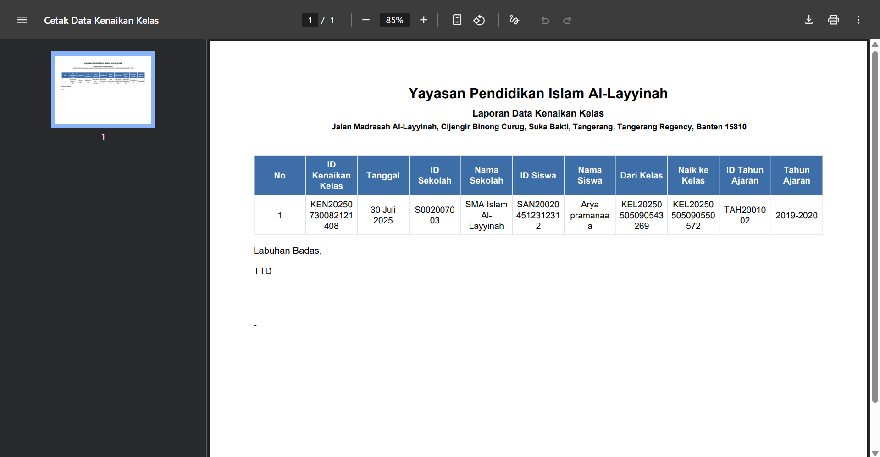Image resolution: width=880 pixels, height=457 pixels.
Task: Select the draw annotation tool
Action: [x=514, y=20]
